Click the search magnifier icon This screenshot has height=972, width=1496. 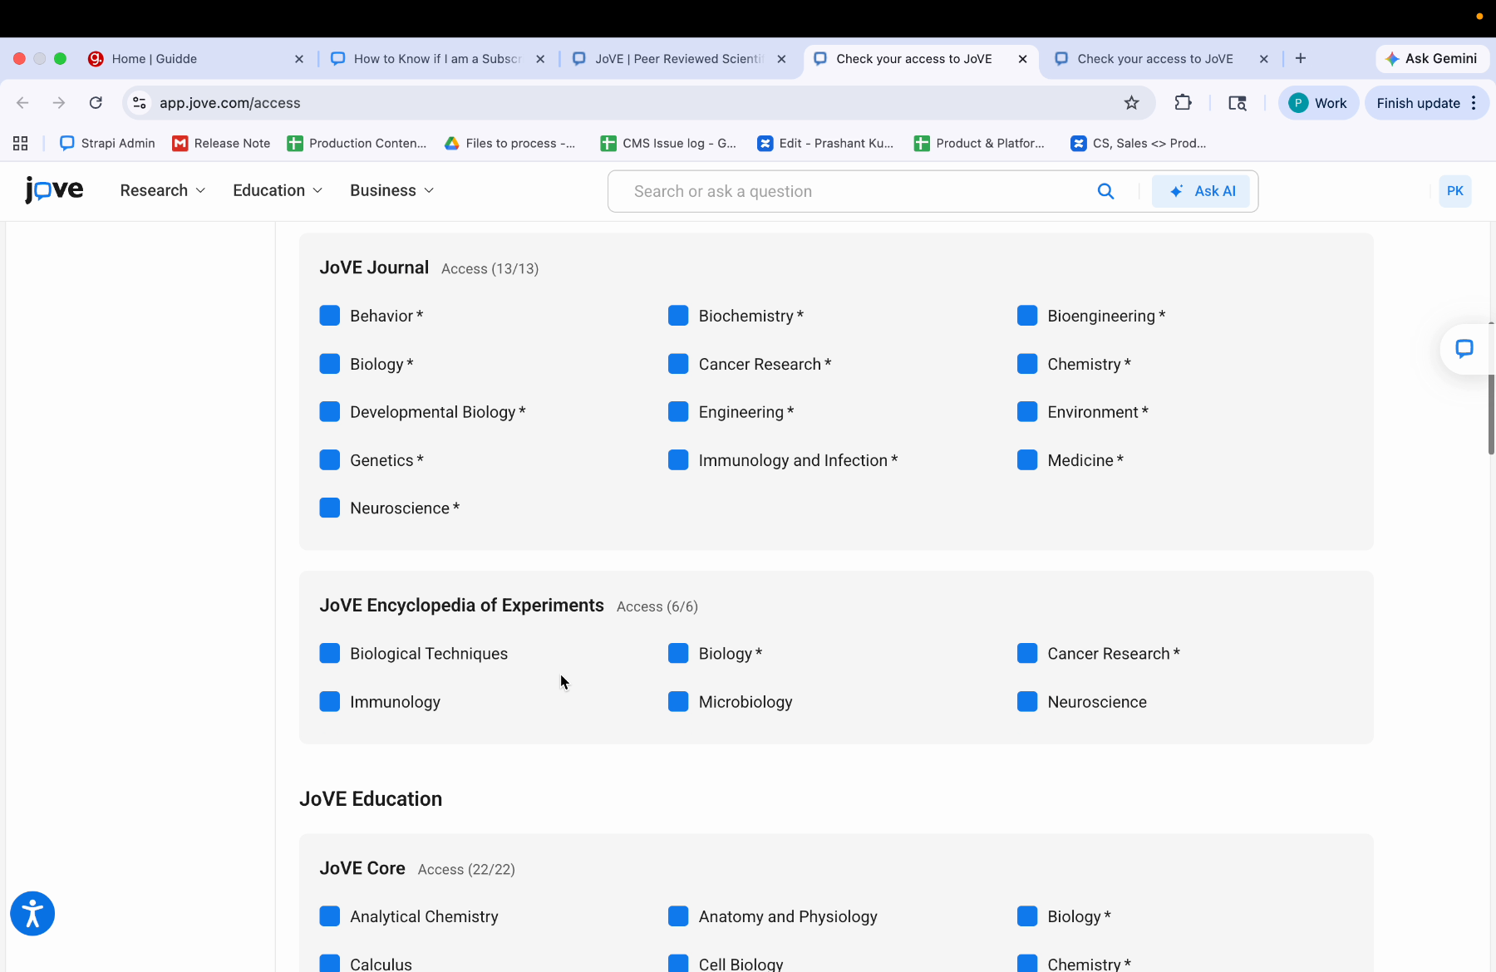1105,191
